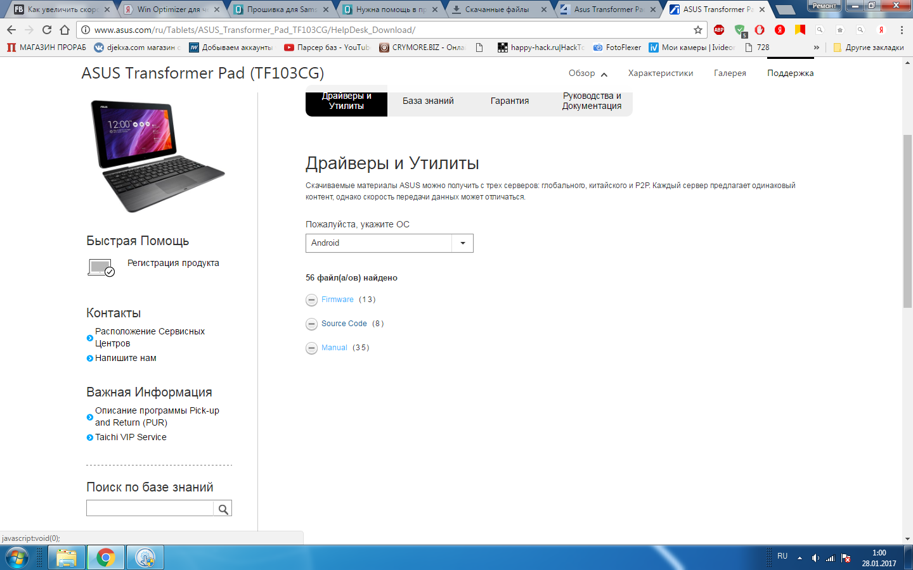Go to the Характеристики section
Image resolution: width=913 pixels, height=570 pixels.
[x=661, y=73]
